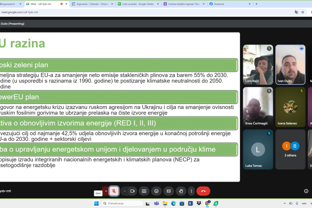Bookmark this page with star icon
Screen dimensions: 312x208
point(303,12)
